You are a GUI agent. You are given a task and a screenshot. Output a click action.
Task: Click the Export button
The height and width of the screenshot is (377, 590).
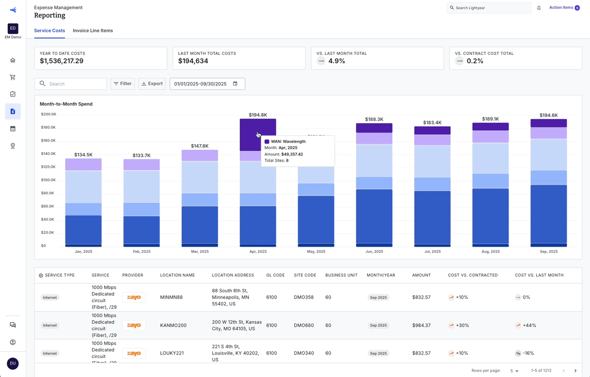(152, 84)
